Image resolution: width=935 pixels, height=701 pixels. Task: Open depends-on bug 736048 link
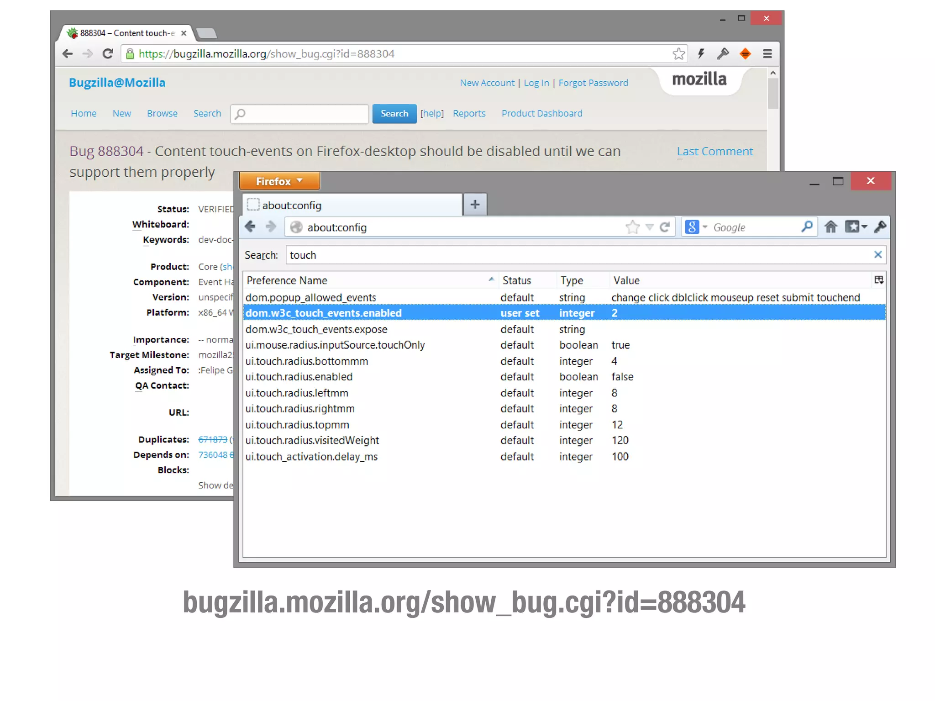[x=212, y=455]
